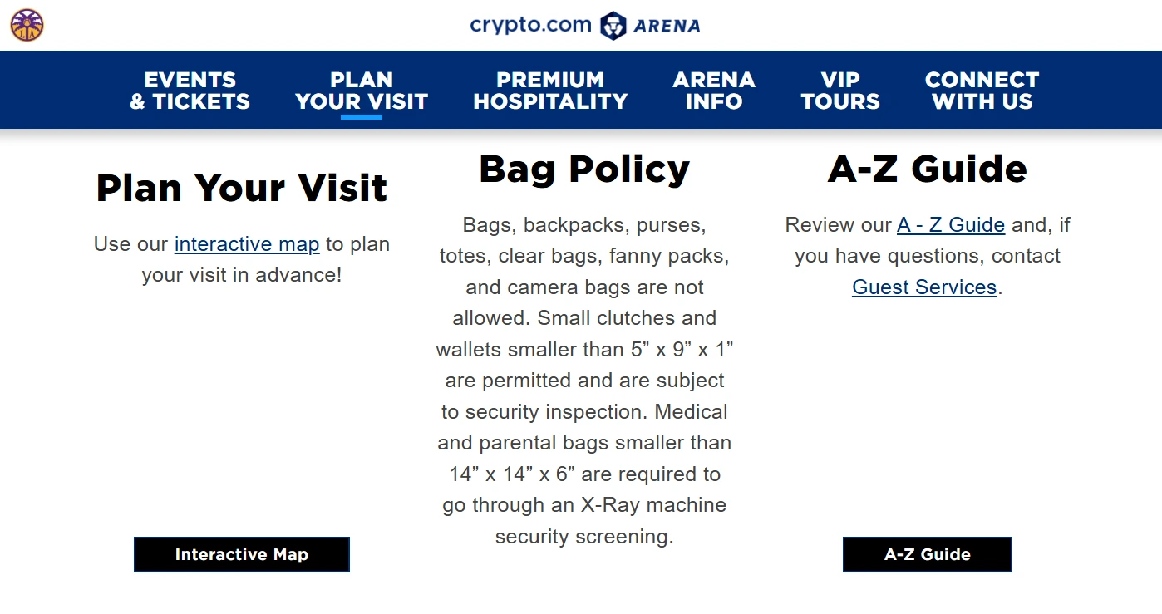The width and height of the screenshot is (1162, 614).
Task: Click the black Interactive Map button
Action: [242, 554]
